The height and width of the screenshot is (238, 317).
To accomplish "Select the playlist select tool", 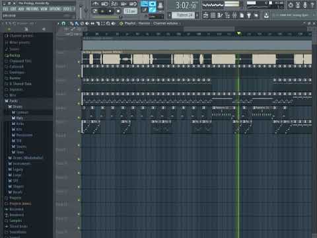I will tap(103, 23).
